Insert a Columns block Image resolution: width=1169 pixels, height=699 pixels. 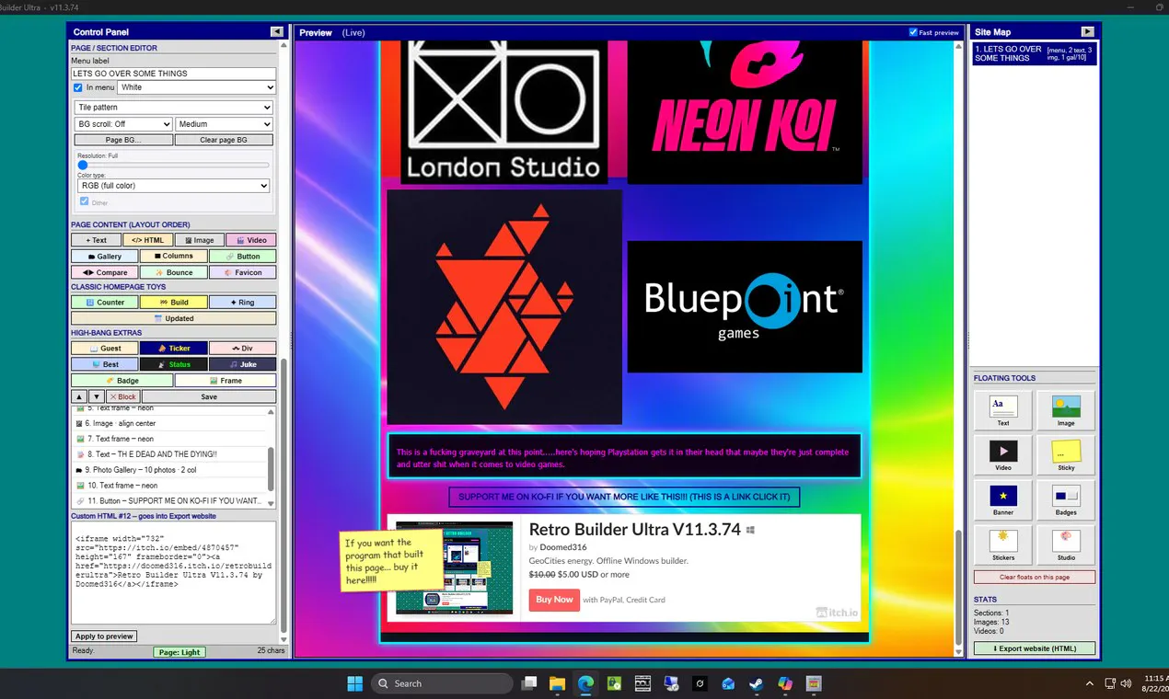click(x=173, y=257)
